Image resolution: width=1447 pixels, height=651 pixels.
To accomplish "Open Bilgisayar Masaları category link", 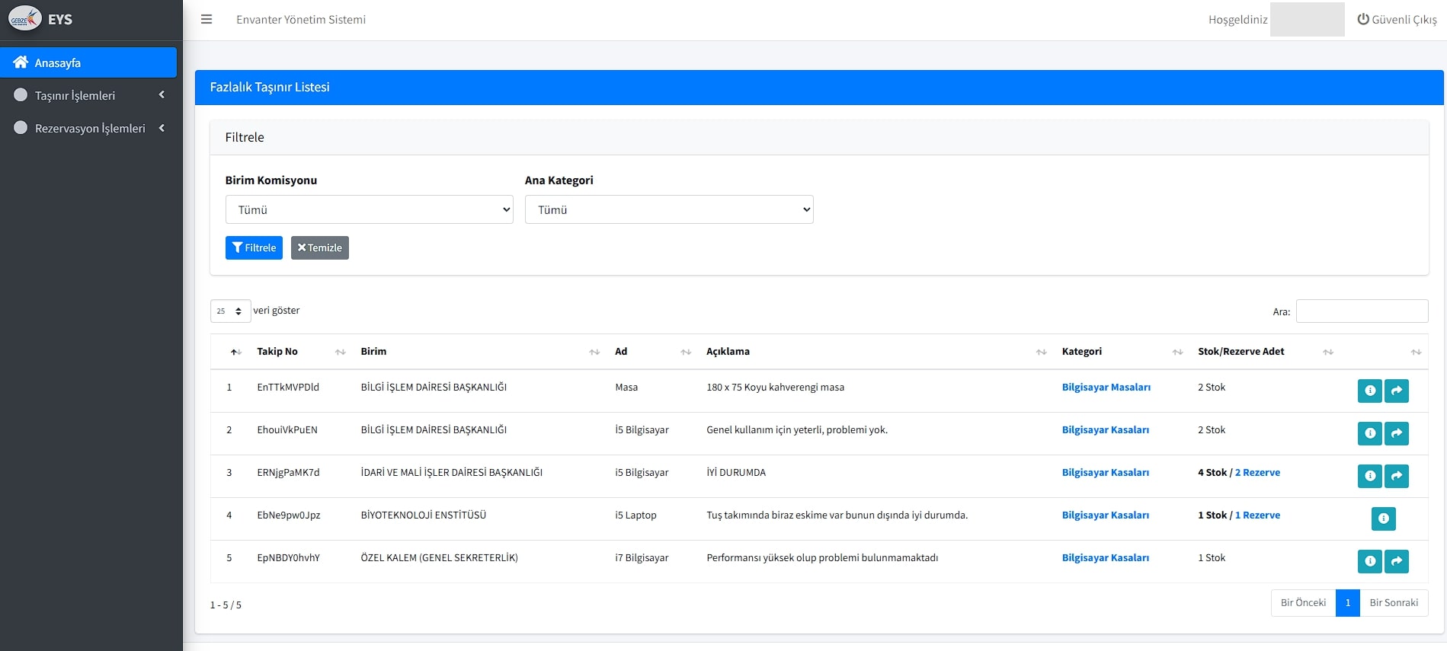I will [1106, 388].
